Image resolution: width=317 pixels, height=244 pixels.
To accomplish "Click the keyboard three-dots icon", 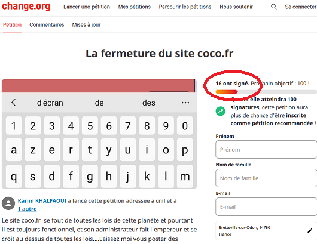I will tap(185, 103).
